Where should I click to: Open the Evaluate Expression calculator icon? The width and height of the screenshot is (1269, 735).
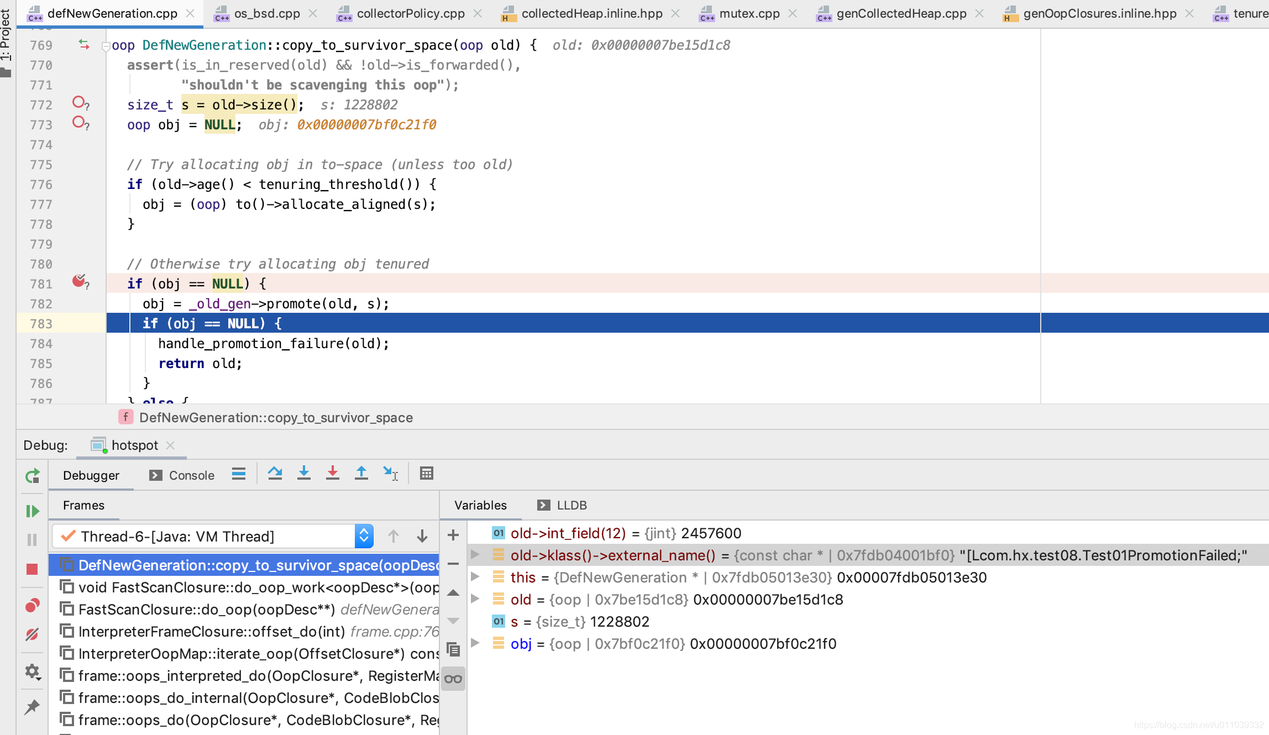426,474
